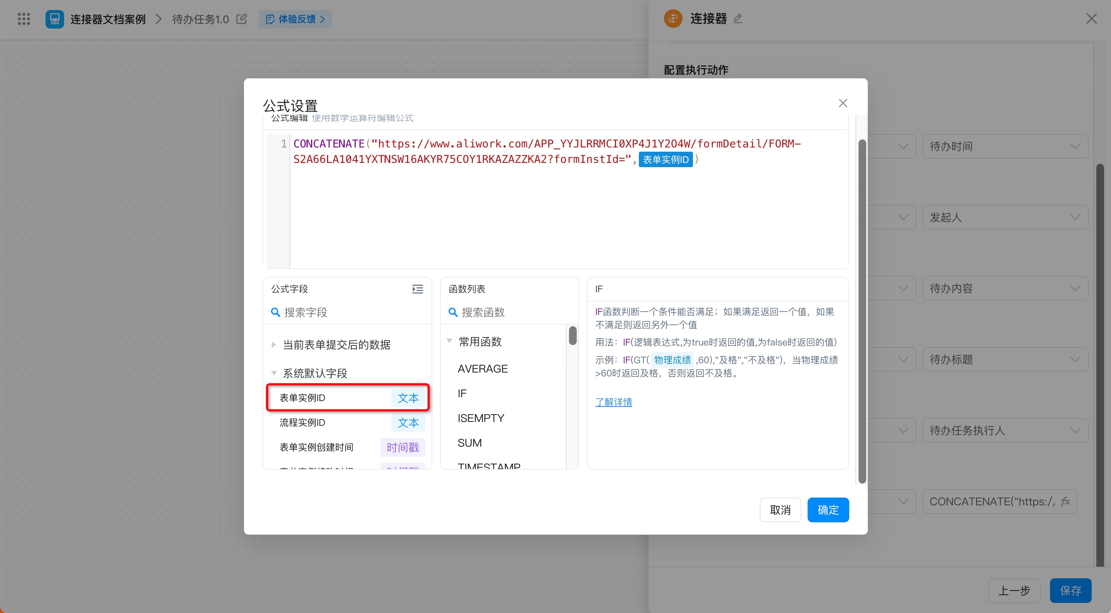Collapse 常用函数 group
The height and width of the screenshot is (613, 1111).
tap(449, 341)
